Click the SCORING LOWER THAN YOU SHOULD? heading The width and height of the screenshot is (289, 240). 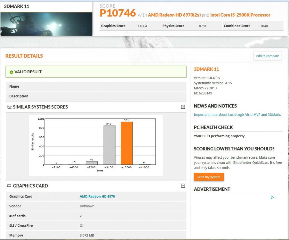234,149
